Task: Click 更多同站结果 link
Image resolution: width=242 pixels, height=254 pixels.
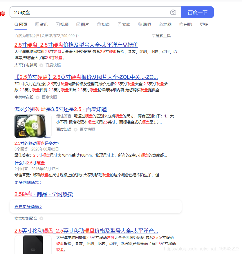Action: point(28,183)
